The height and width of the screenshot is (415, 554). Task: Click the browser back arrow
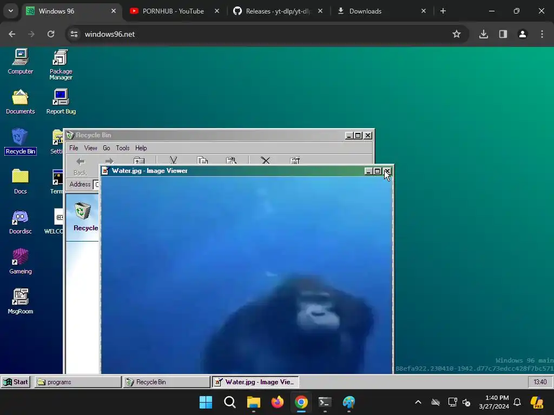point(12,34)
